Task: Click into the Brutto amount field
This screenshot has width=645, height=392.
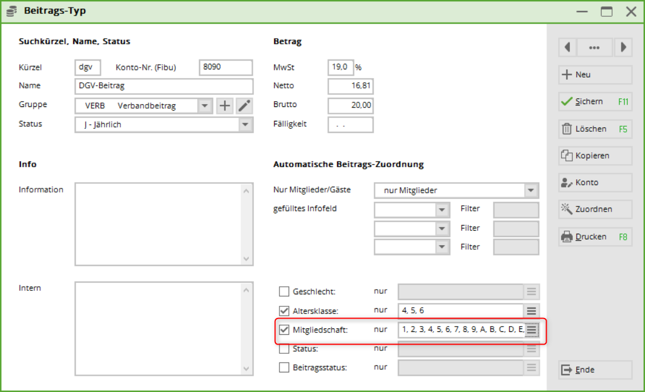Action: pyautogui.click(x=351, y=105)
